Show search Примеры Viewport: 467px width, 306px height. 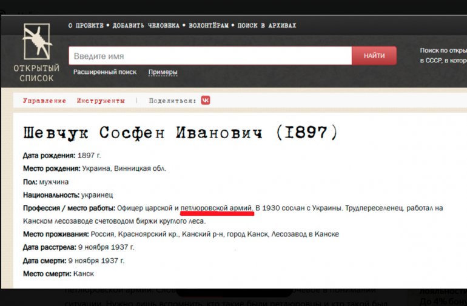tap(163, 72)
